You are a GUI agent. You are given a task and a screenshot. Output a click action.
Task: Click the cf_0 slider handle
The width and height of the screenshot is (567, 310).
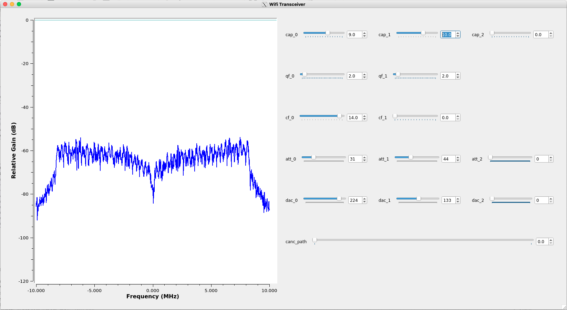pos(339,116)
